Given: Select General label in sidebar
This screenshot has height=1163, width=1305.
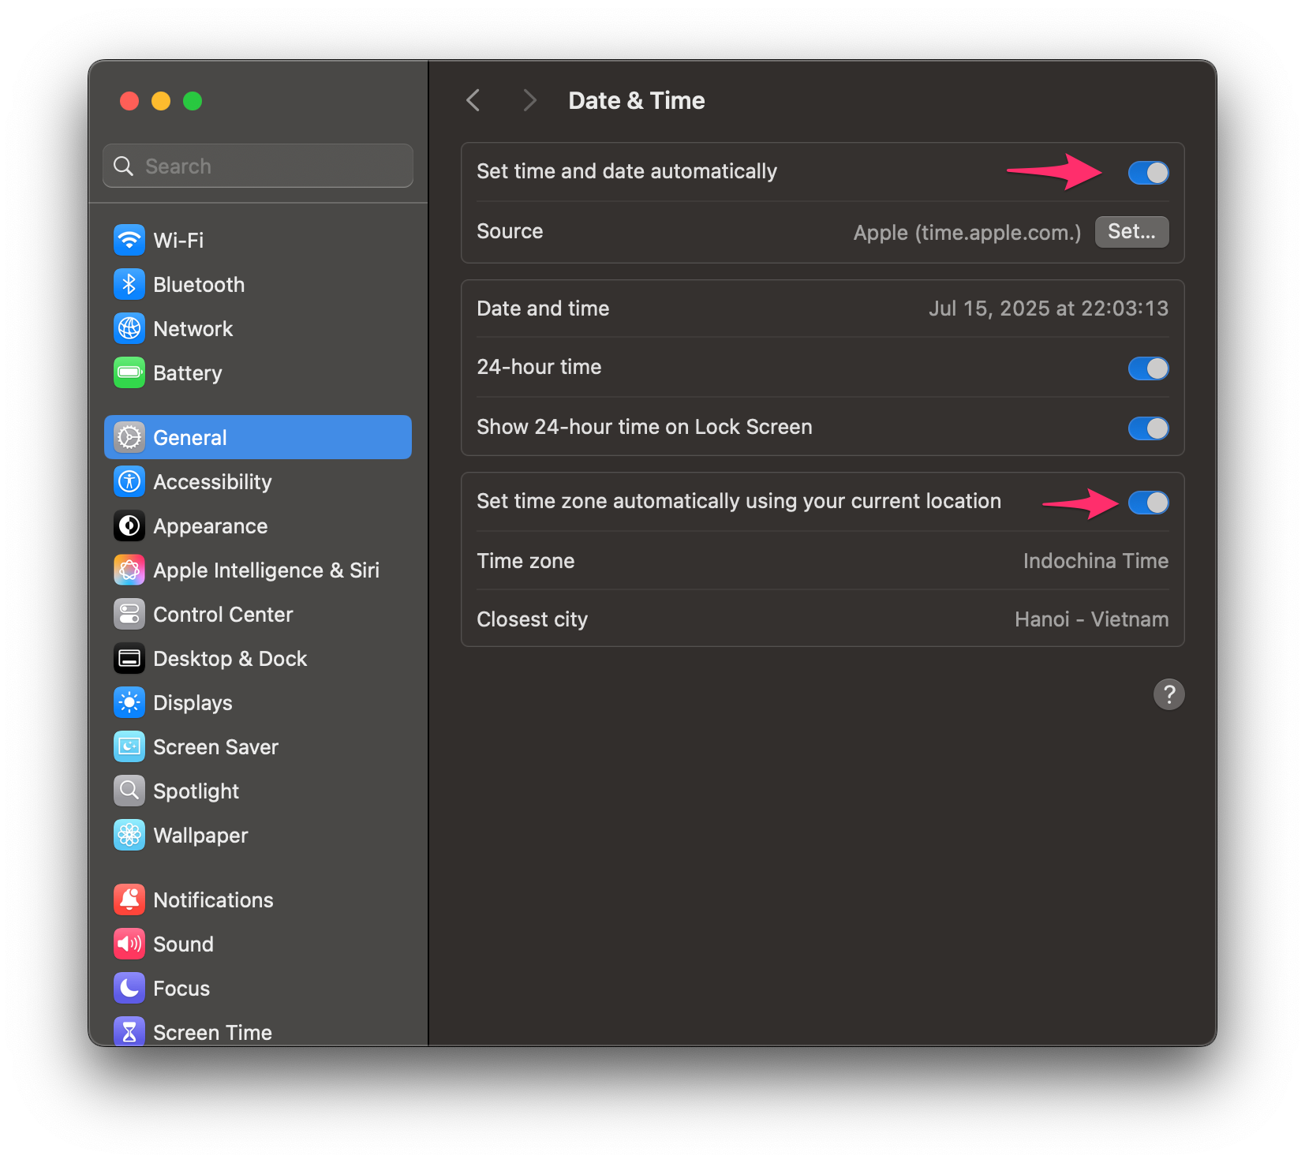Looking at the screenshot, I should (x=190, y=438).
